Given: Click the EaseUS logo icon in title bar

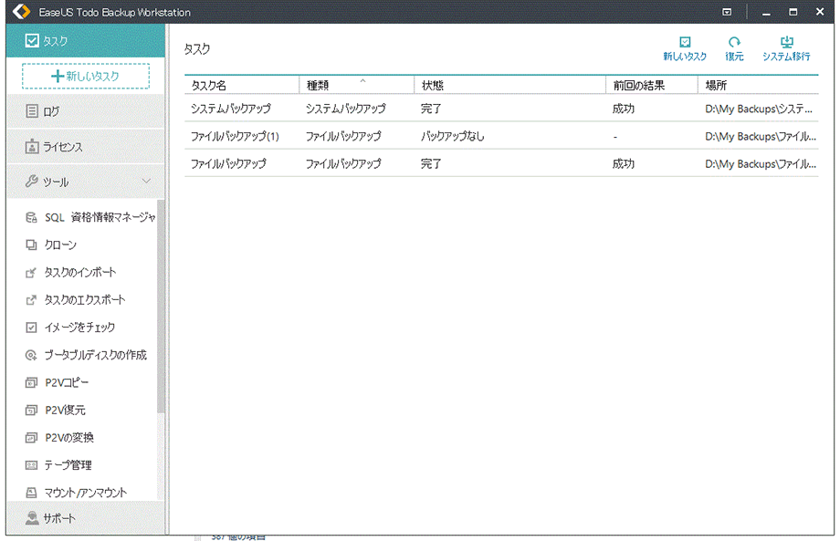Looking at the screenshot, I should click(x=21, y=11).
